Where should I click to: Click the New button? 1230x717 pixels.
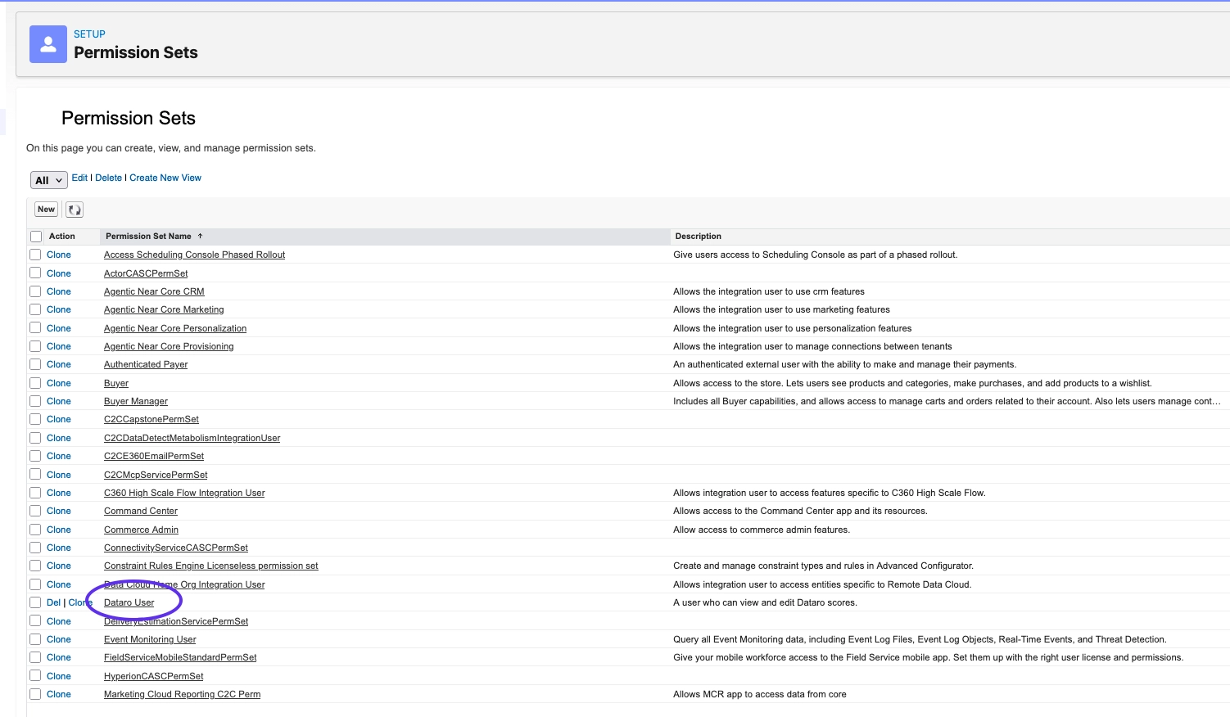point(47,210)
